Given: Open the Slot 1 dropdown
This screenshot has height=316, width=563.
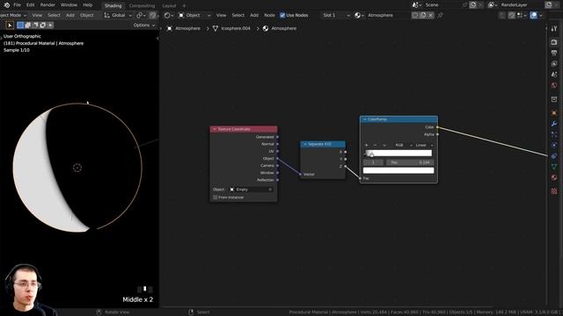Looking at the screenshot, I should [336, 16].
